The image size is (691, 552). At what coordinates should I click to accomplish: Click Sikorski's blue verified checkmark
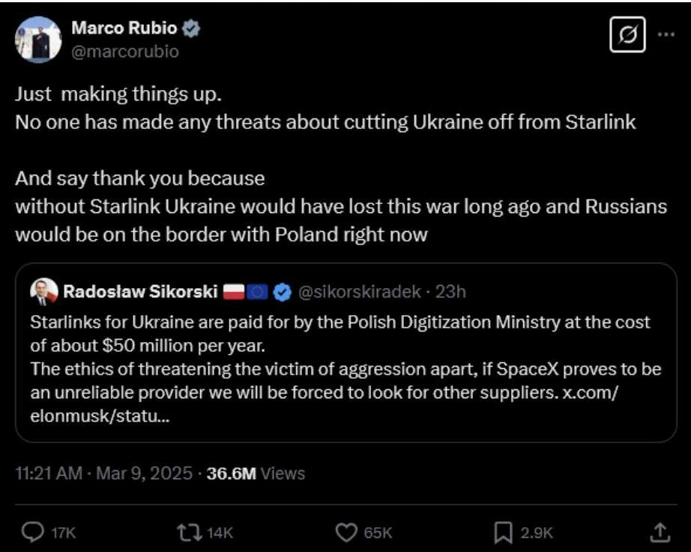click(x=282, y=292)
